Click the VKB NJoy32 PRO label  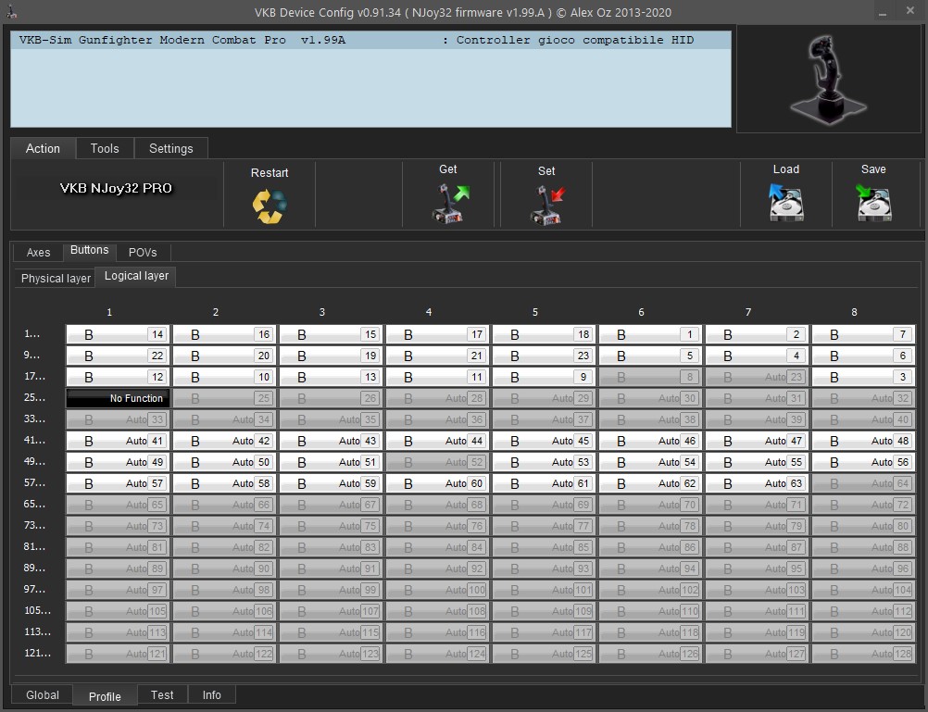(116, 188)
